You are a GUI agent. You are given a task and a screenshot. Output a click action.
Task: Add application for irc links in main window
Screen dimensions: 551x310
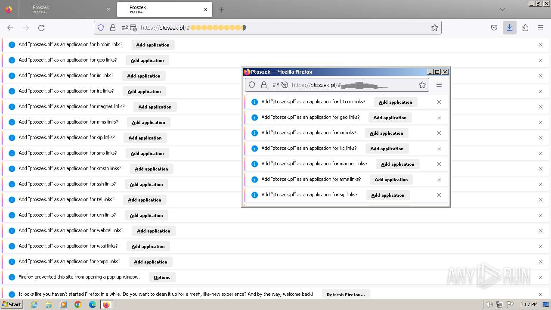coord(144,91)
